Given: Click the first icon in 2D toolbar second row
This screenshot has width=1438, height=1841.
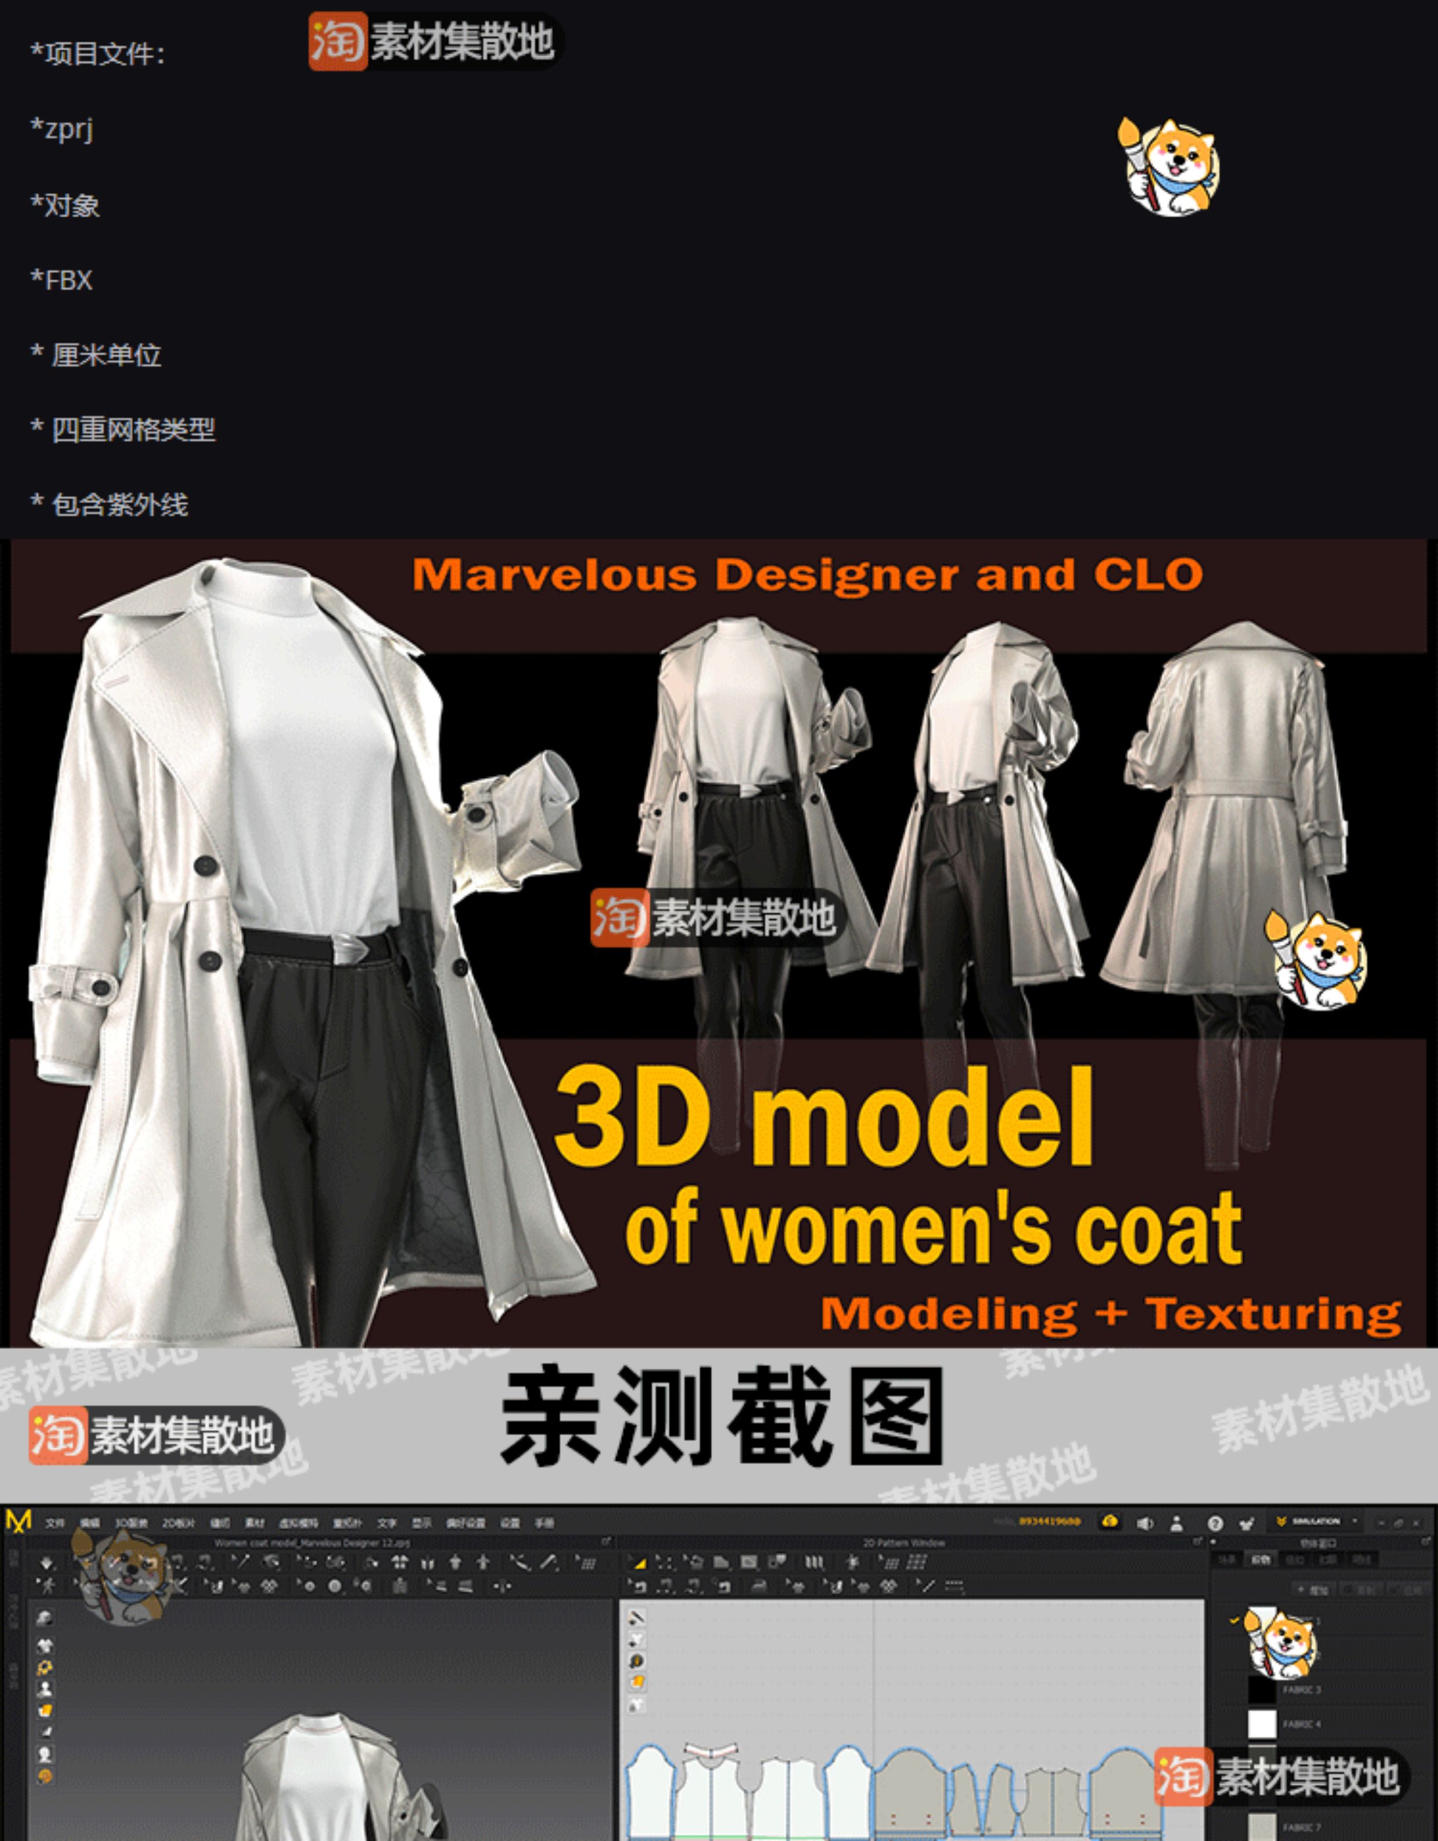Looking at the screenshot, I should [x=638, y=1587].
